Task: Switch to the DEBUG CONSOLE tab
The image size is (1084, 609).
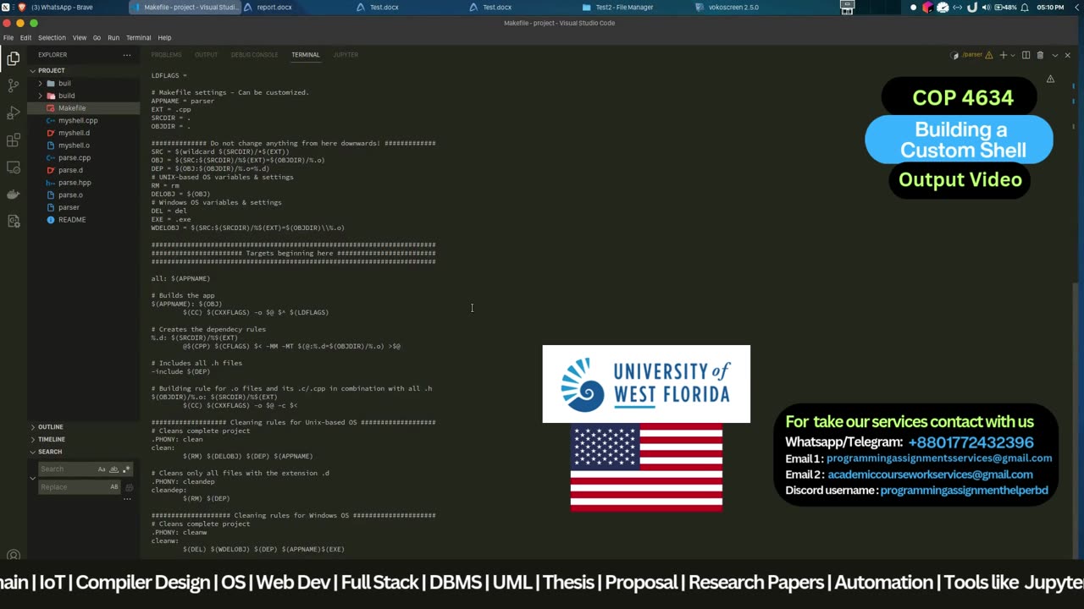Action: [254, 55]
